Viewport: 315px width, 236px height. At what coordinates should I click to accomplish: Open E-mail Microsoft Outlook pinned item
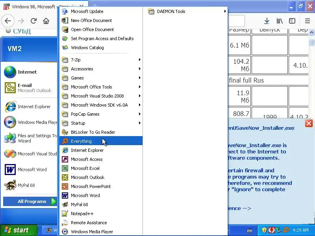pyautogui.click(x=30, y=88)
